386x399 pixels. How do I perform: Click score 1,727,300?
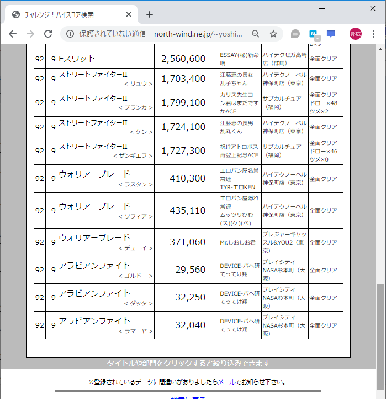pyautogui.click(x=183, y=151)
